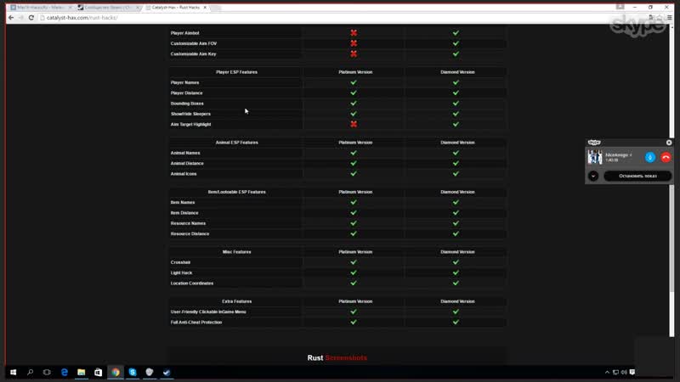Screen dimensions: 680x382
Task: Open Windows Start menu
Action: [13, 372]
